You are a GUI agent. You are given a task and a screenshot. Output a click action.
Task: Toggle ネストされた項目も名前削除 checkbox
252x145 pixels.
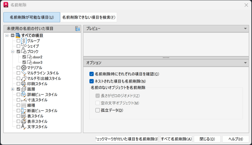91,81
